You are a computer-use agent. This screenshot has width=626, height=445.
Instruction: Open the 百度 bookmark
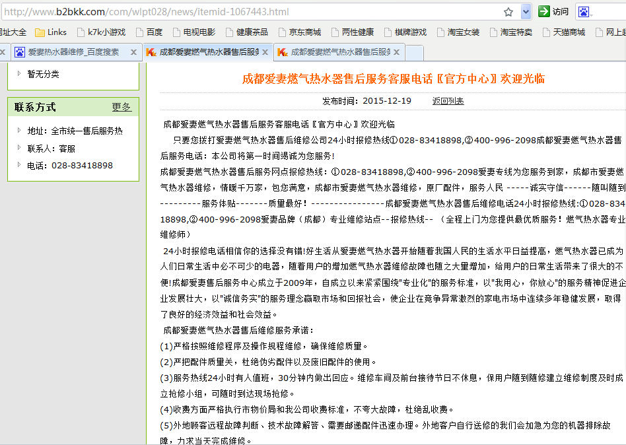(149, 32)
